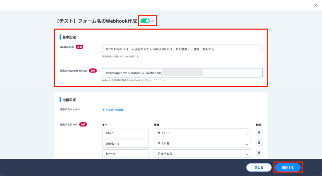Select the siteId key input
The width and height of the screenshot is (322, 176).
125,133
